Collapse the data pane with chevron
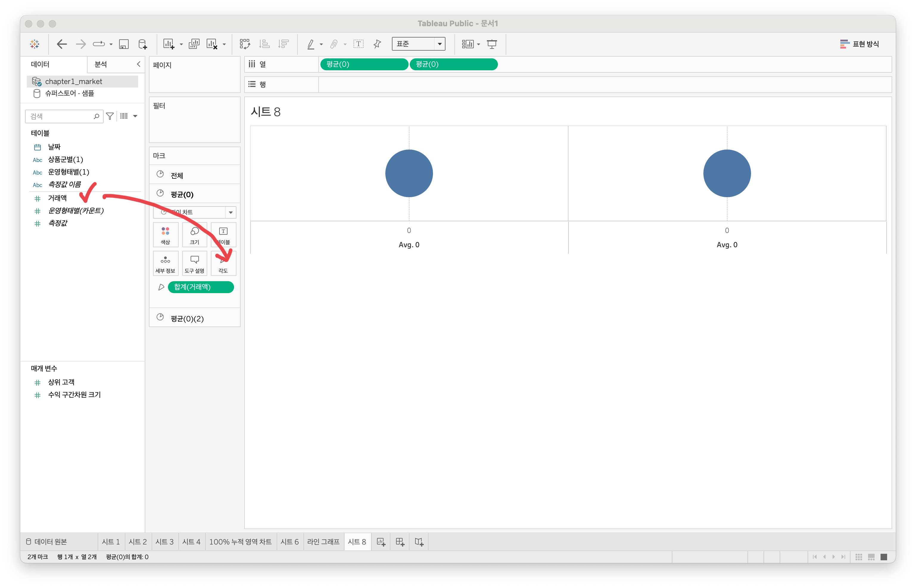 click(138, 64)
